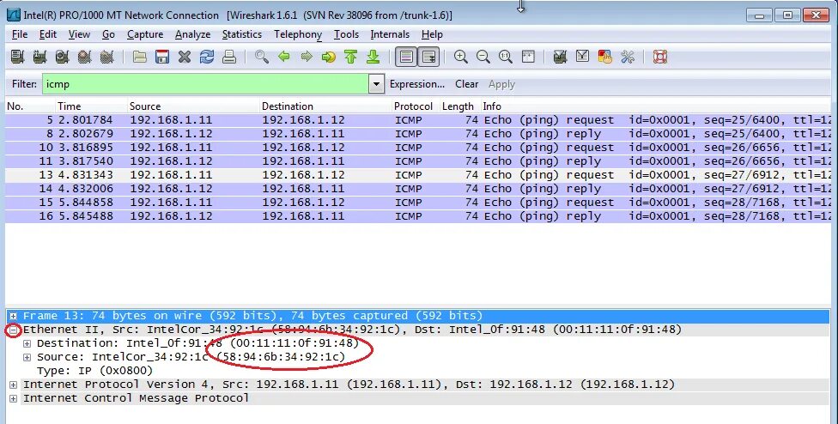The height and width of the screenshot is (424, 838).
Task: Toggle packet list colorize button
Action: [x=406, y=57]
